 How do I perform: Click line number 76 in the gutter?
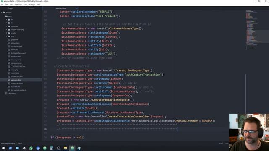click(x=45, y=129)
